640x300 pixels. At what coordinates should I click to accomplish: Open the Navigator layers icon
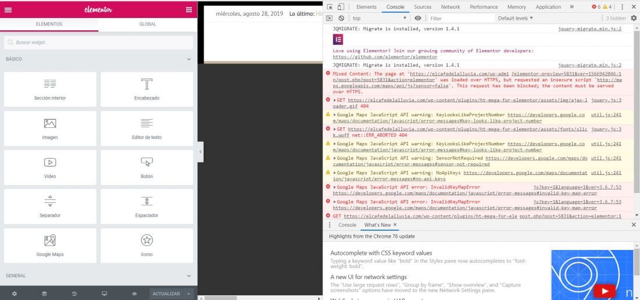(44, 294)
